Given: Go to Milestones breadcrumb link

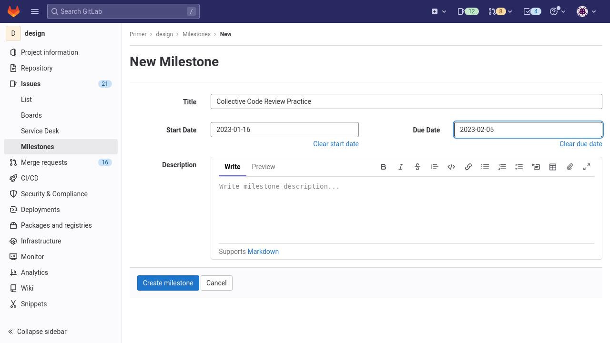Looking at the screenshot, I should [x=196, y=34].
